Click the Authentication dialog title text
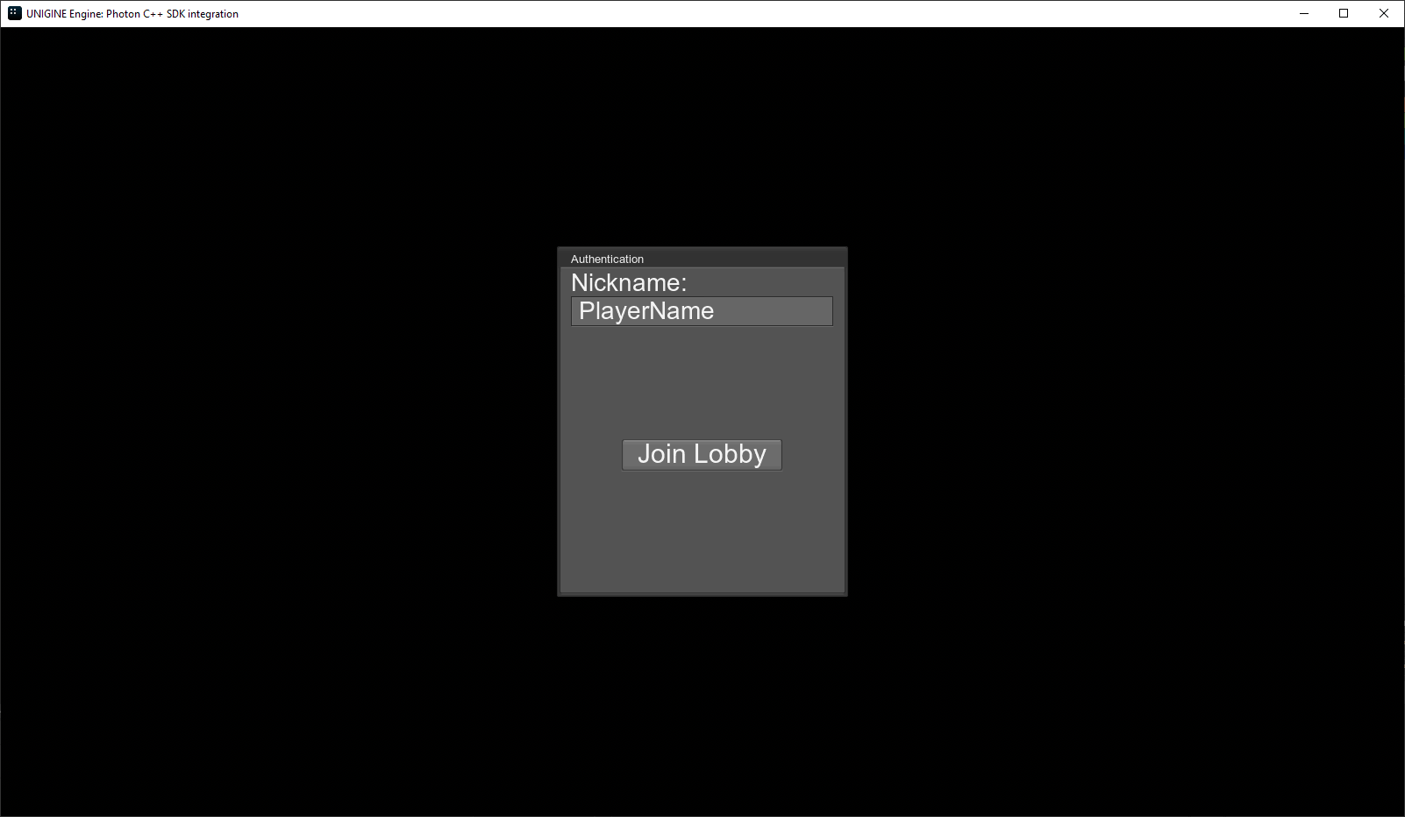This screenshot has width=1405, height=817. tap(607, 259)
